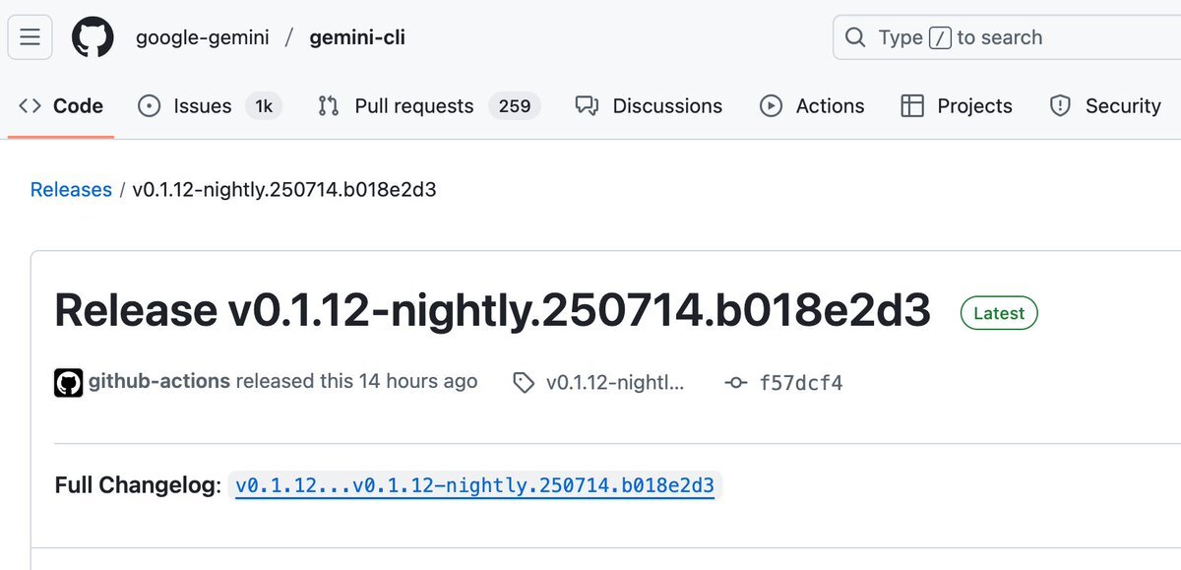
Task: Open the hamburger navigation menu
Action: point(30,37)
